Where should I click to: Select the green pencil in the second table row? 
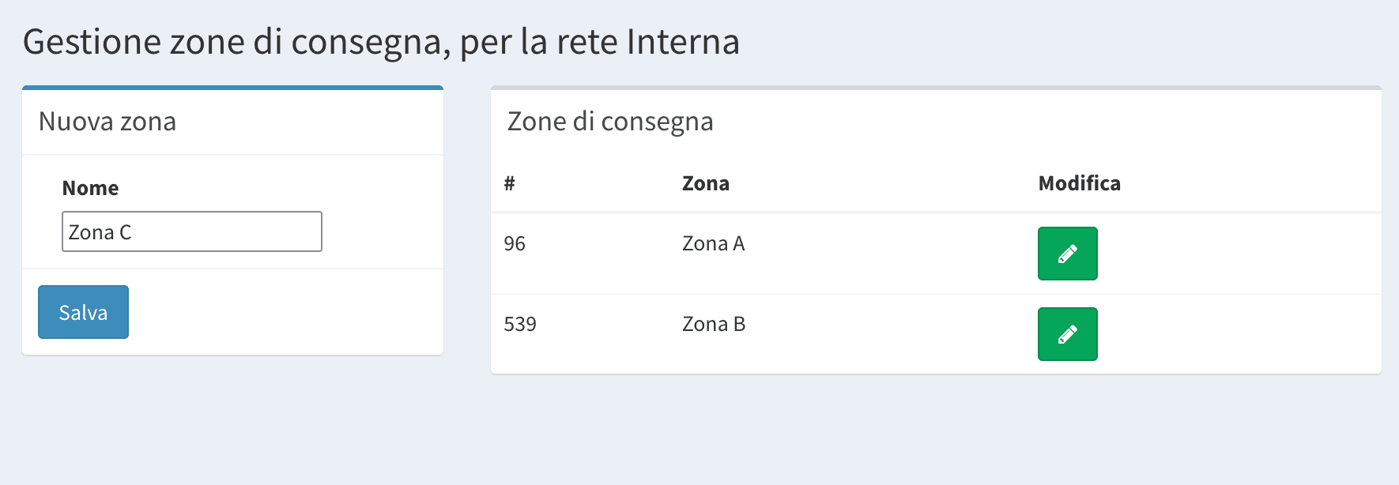[x=1067, y=333]
